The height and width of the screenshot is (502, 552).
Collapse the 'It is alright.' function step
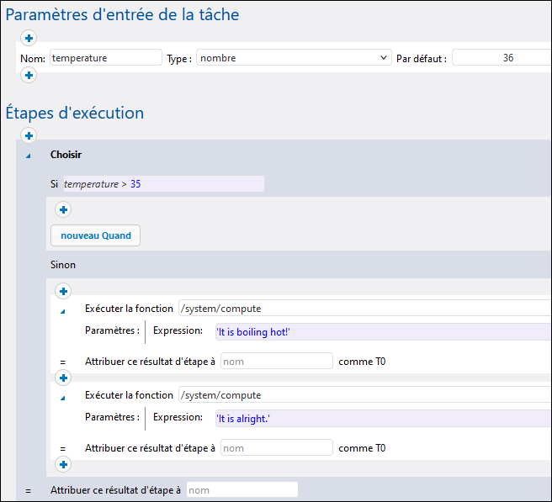[x=62, y=398]
